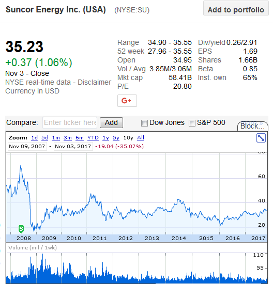
Task: Click the Volume (mil / 1wk) label
Action: [33, 247]
